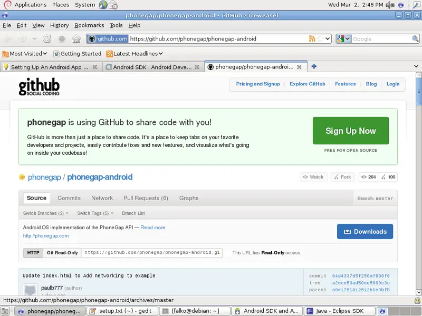
Task: Click the green Sign Up Now button
Action: pos(351,131)
